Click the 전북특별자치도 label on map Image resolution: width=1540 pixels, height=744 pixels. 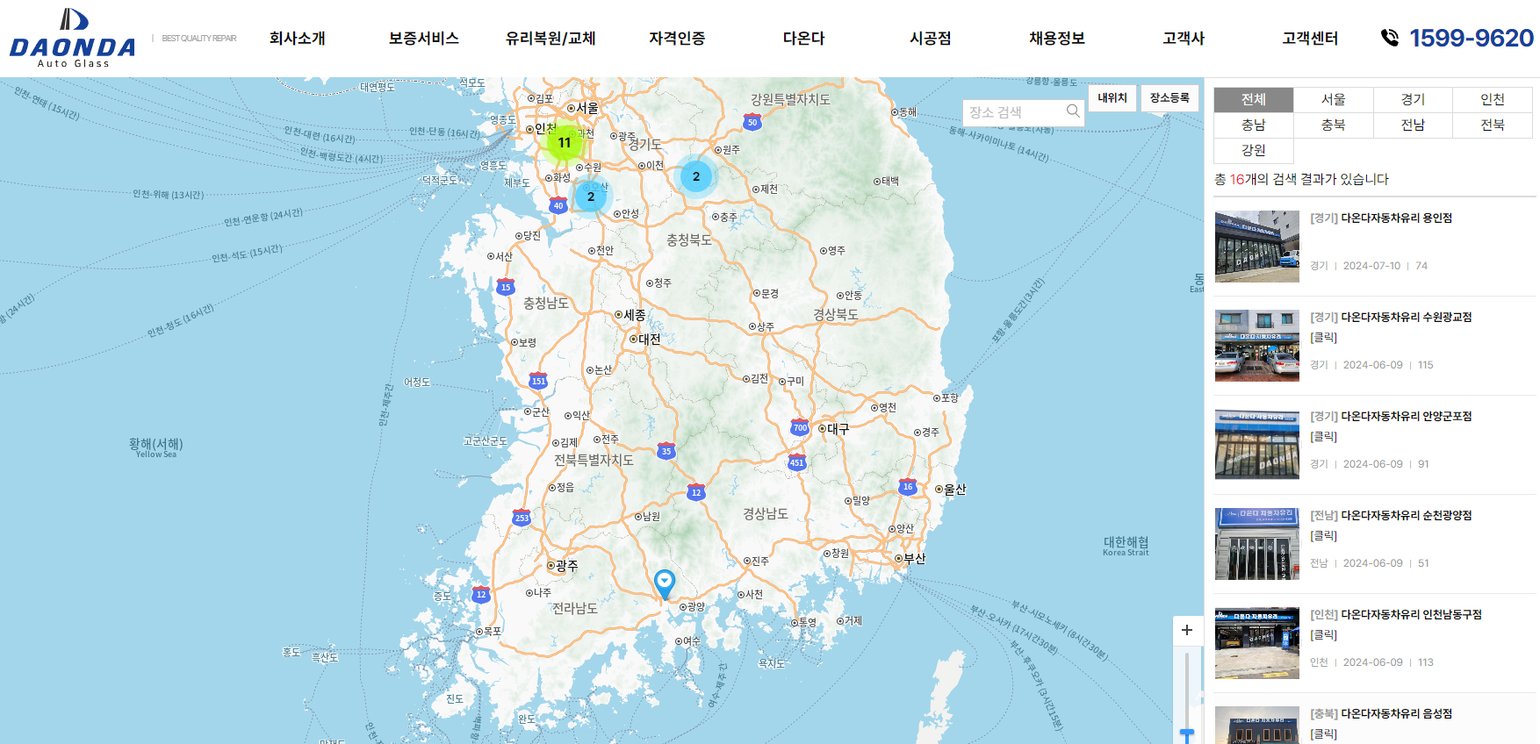[594, 460]
